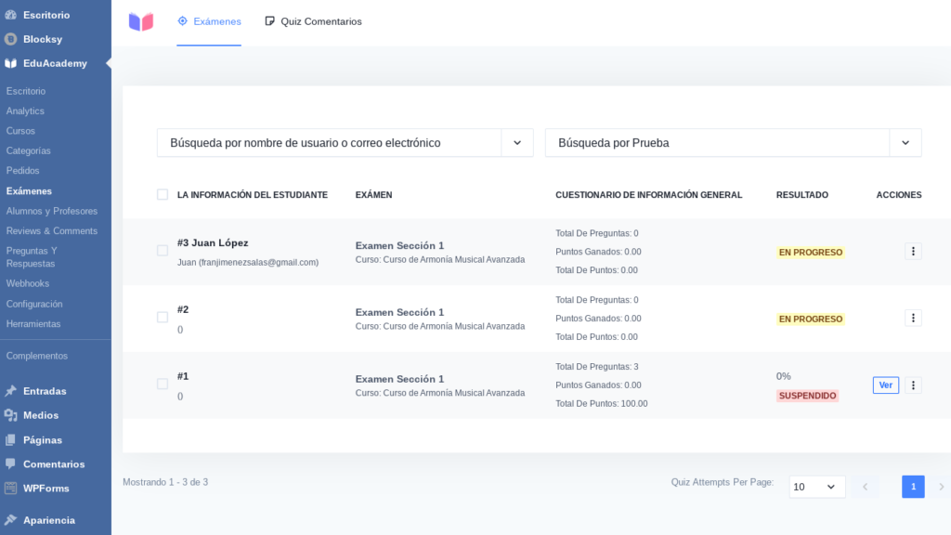The image size is (951, 535).
Task: Click the Ver button for attempt #1
Action: click(885, 385)
